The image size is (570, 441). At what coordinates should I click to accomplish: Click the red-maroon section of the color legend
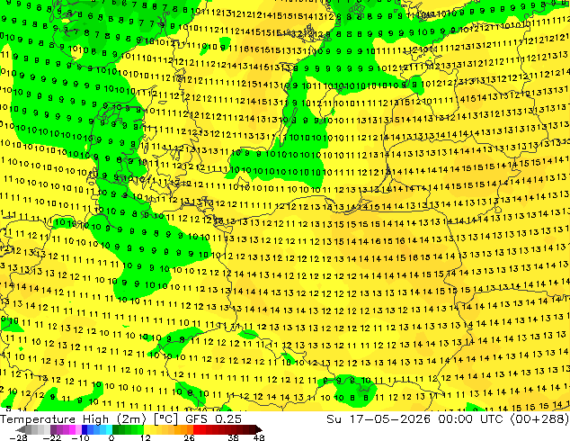click(x=227, y=429)
